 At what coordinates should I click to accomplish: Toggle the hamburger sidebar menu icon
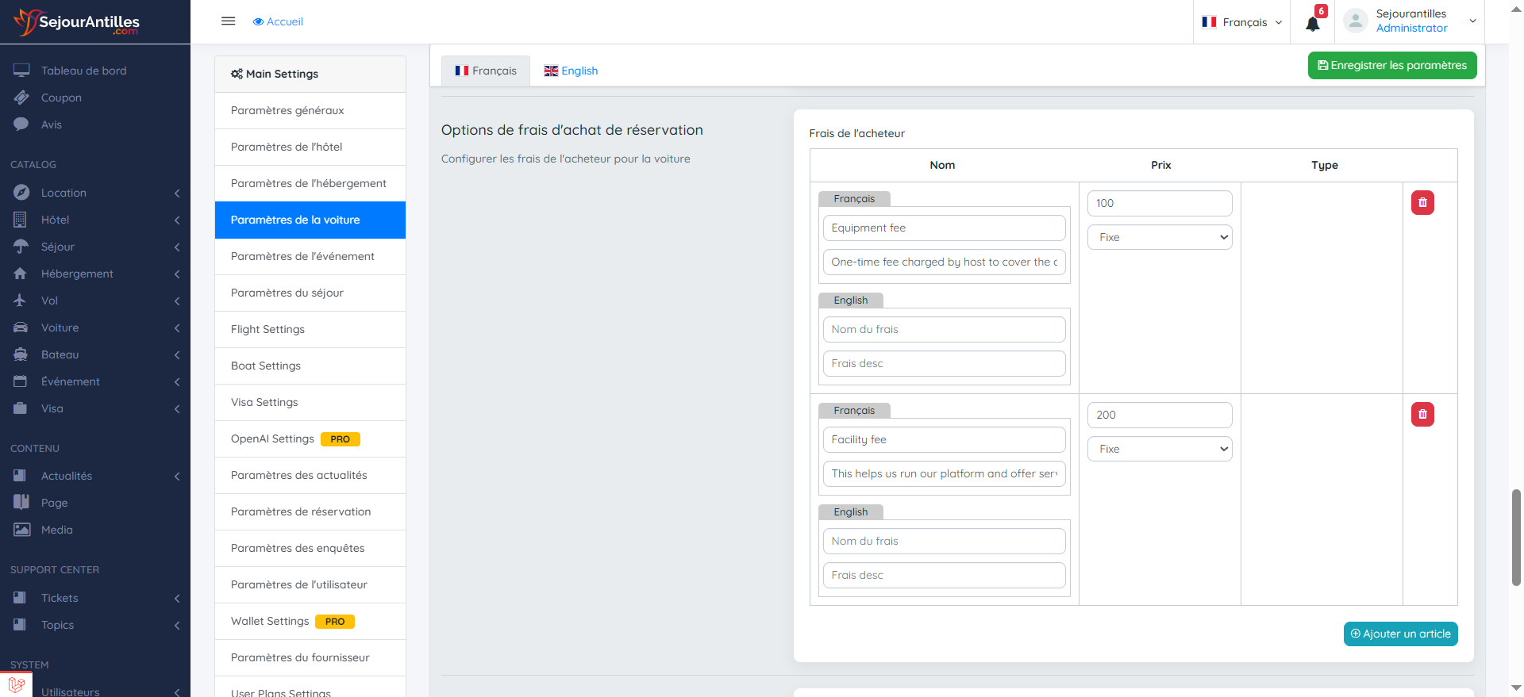pos(228,21)
